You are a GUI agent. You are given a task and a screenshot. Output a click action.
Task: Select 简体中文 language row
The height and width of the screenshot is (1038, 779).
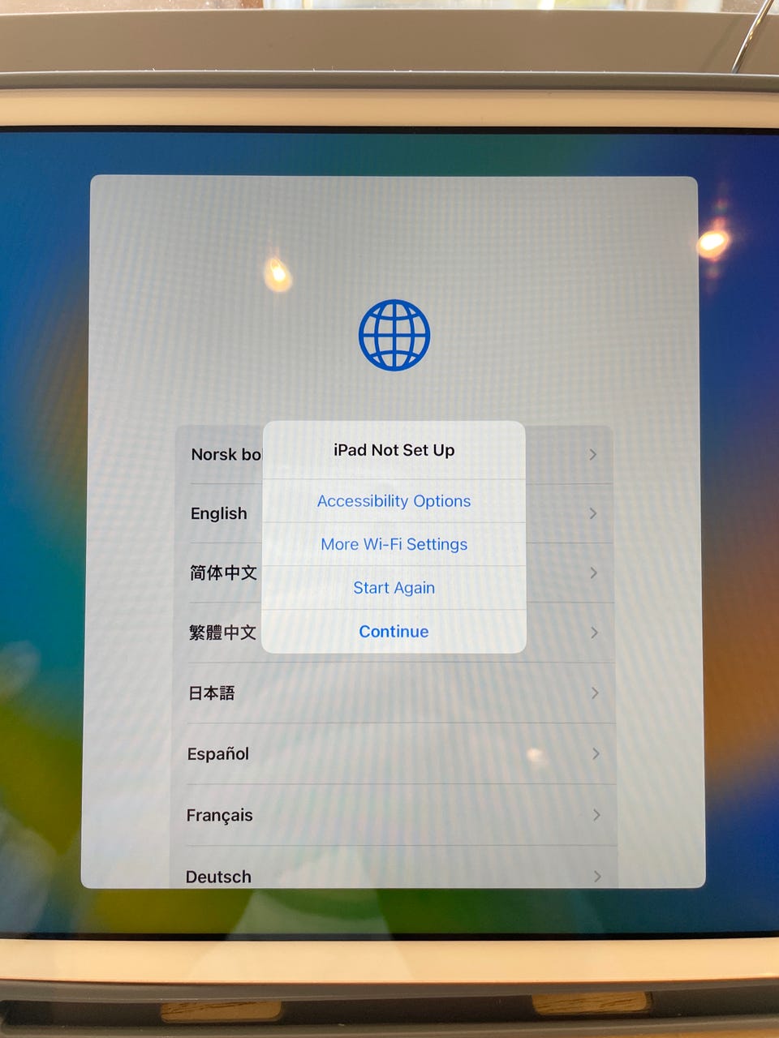pos(394,573)
